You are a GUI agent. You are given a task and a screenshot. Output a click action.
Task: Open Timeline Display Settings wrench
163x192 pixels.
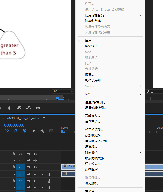click(x=42, y=131)
